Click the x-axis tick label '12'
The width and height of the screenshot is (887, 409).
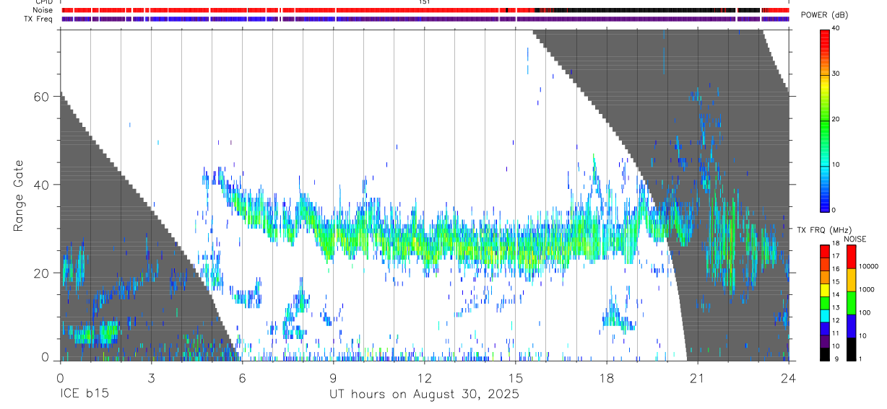424,377
